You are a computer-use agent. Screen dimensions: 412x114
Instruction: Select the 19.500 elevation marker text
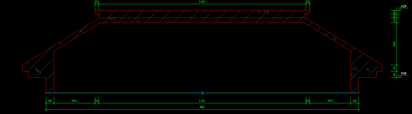(403, 73)
